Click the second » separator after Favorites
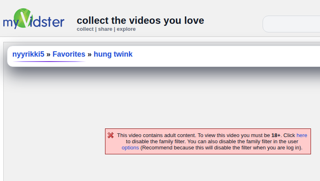Image resolution: width=320 pixels, height=181 pixels. click(89, 54)
